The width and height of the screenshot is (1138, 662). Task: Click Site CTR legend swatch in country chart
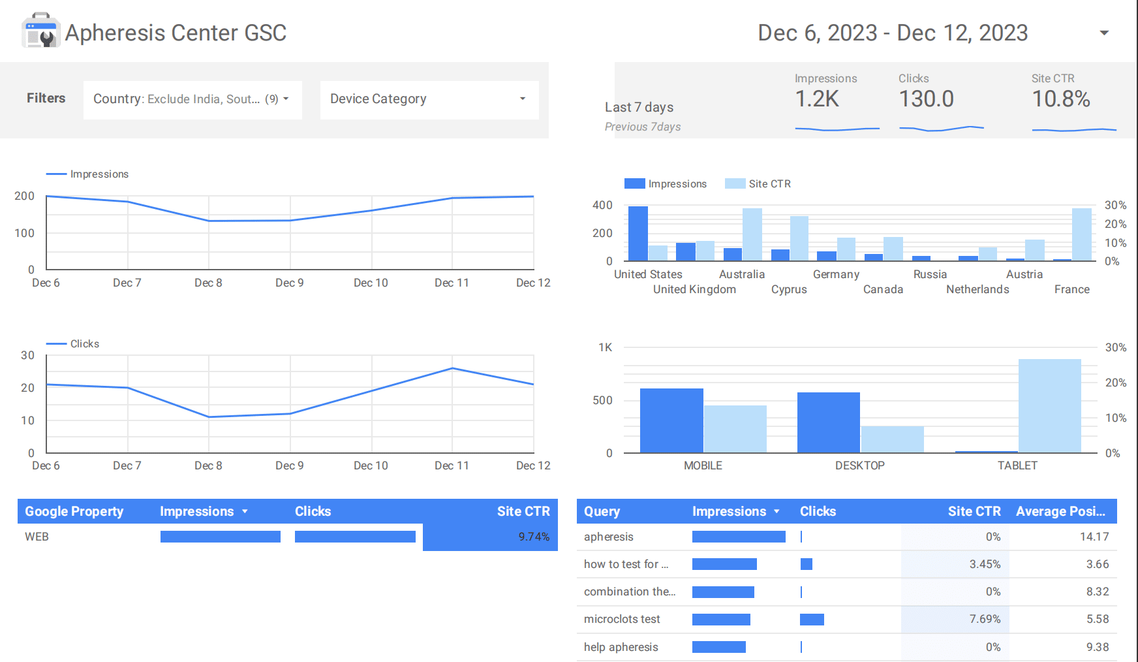point(735,183)
